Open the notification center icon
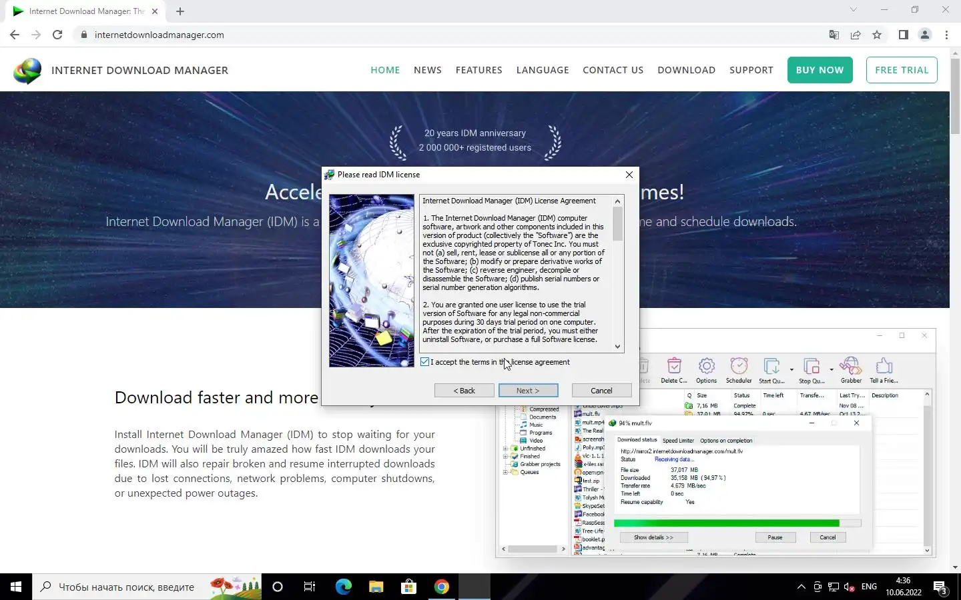Viewport: 961px width, 600px height. (x=940, y=587)
